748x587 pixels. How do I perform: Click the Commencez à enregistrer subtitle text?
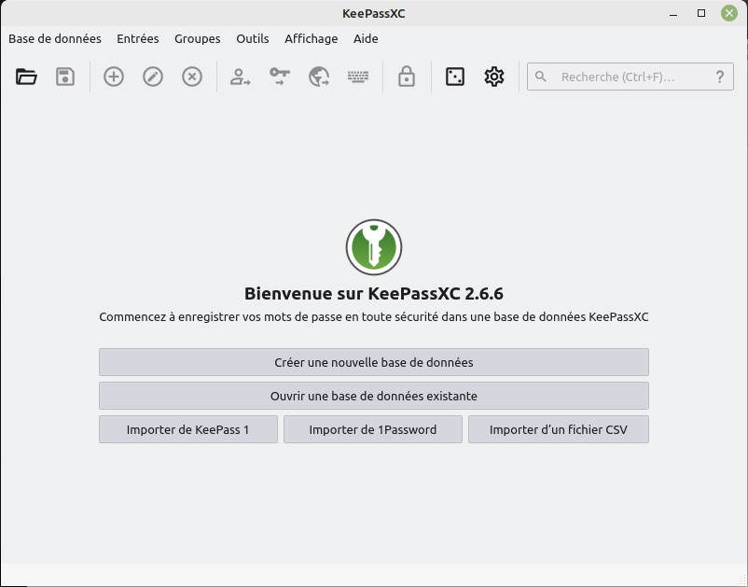pos(374,317)
